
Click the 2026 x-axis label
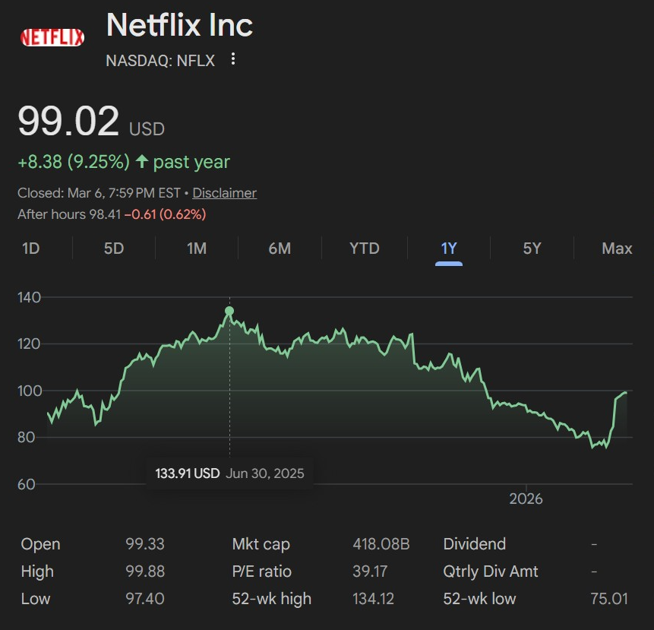[x=526, y=499]
